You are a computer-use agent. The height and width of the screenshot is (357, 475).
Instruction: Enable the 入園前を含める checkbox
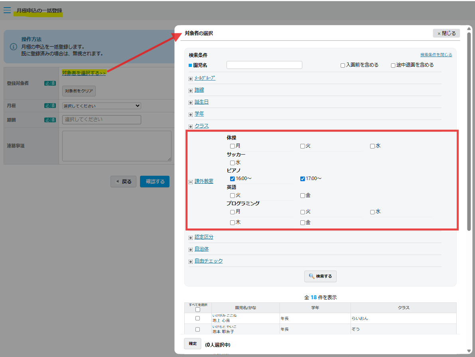pyautogui.click(x=343, y=65)
